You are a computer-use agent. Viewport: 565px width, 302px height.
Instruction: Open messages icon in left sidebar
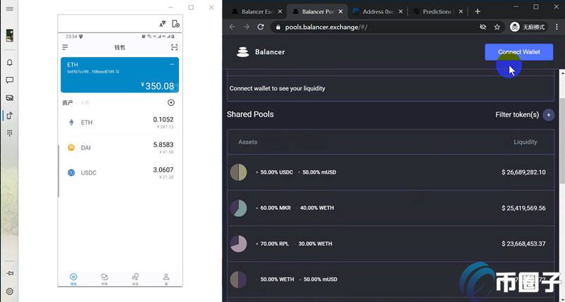click(10, 80)
